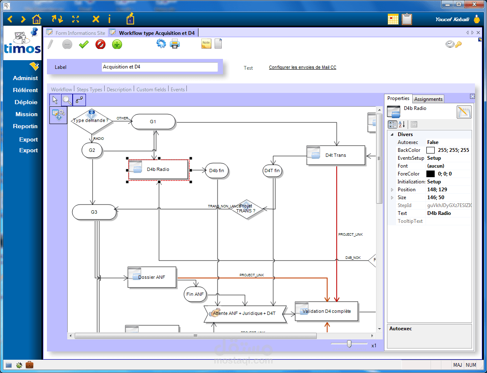Image resolution: width=487 pixels, height=373 pixels.
Task: Open Configurer les envoies de Mail CC link
Action: [x=303, y=67]
